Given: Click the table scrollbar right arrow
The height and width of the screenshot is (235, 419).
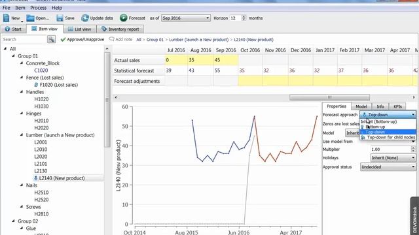Looking at the screenshot, I should (x=414, y=97).
